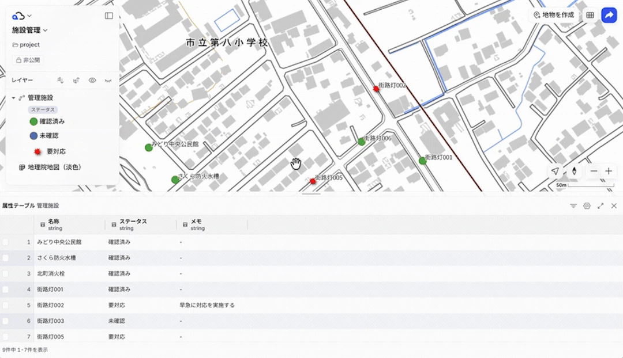The height and width of the screenshot is (358, 623).
Task: Click the 街路灯001 name cell in table
Action: [70, 290]
